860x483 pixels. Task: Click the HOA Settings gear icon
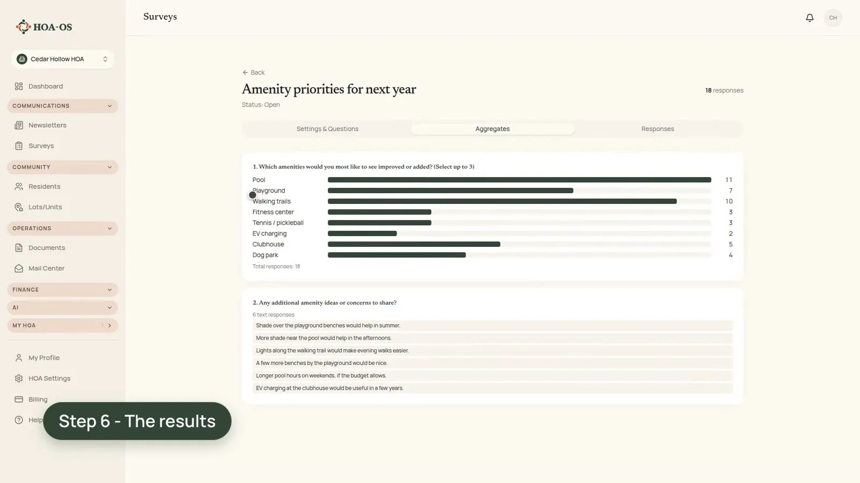tap(19, 378)
